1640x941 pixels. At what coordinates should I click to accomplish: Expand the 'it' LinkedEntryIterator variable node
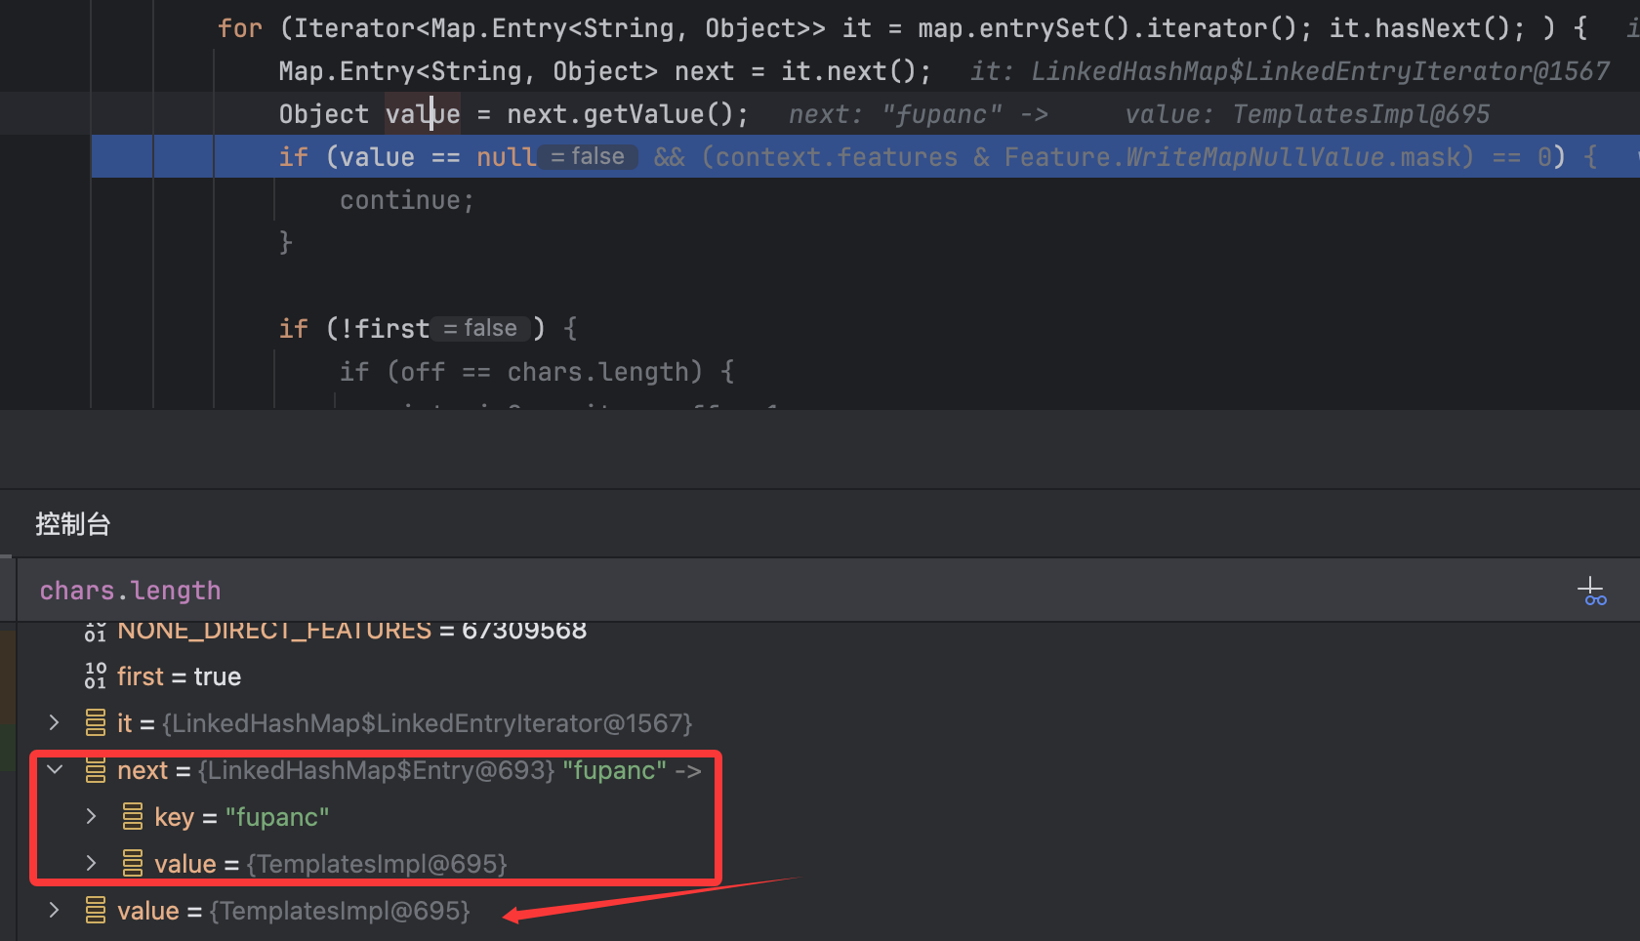55,722
